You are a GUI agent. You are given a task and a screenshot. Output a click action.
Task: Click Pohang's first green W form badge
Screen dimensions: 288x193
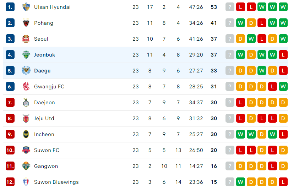(x=240, y=23)
